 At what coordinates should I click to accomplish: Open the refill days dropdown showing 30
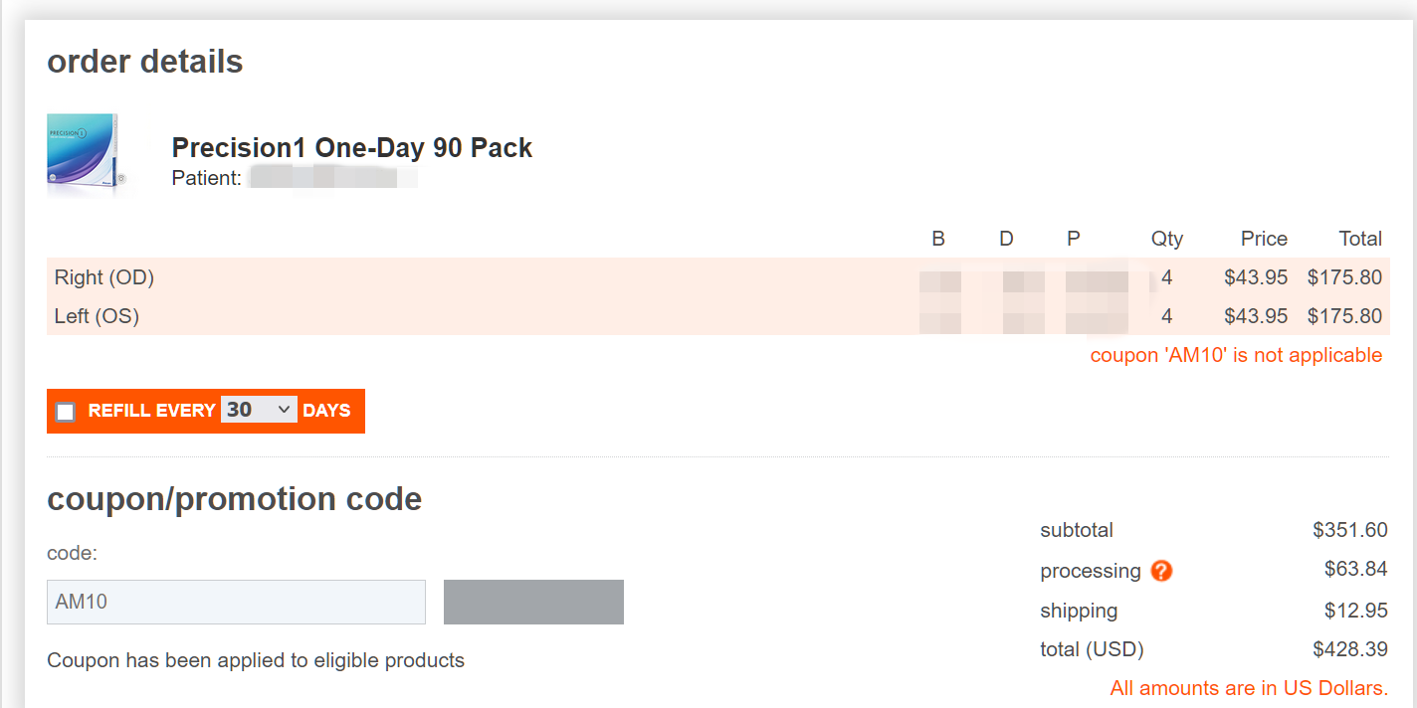coord(259,410)
